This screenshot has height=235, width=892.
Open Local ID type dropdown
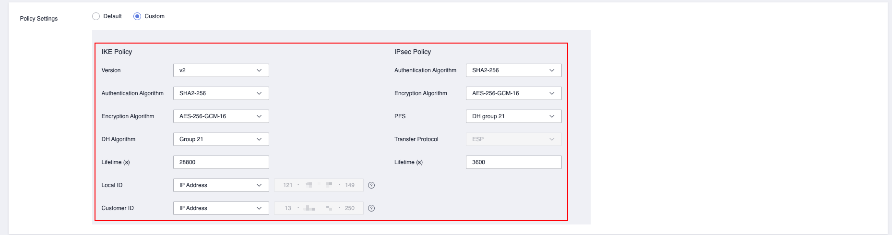click(221, 185)
